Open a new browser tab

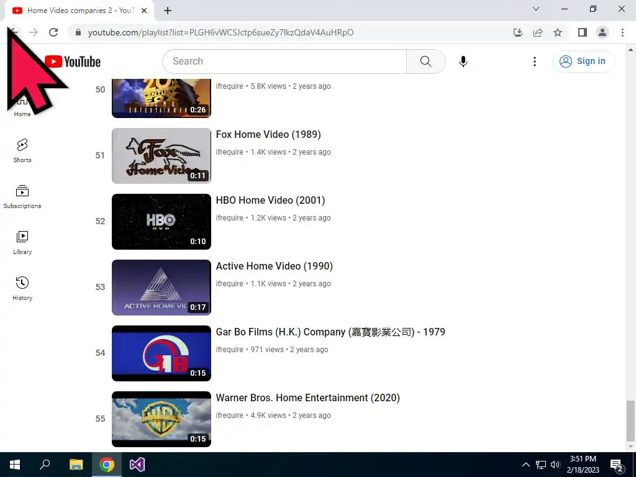[x=168, y=11]
